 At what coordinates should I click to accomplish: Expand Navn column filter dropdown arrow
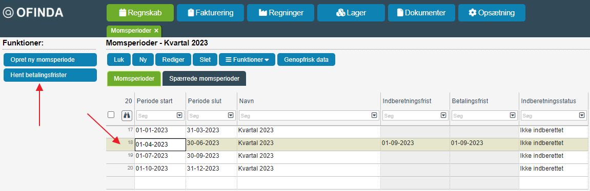(x=374, y=115)
